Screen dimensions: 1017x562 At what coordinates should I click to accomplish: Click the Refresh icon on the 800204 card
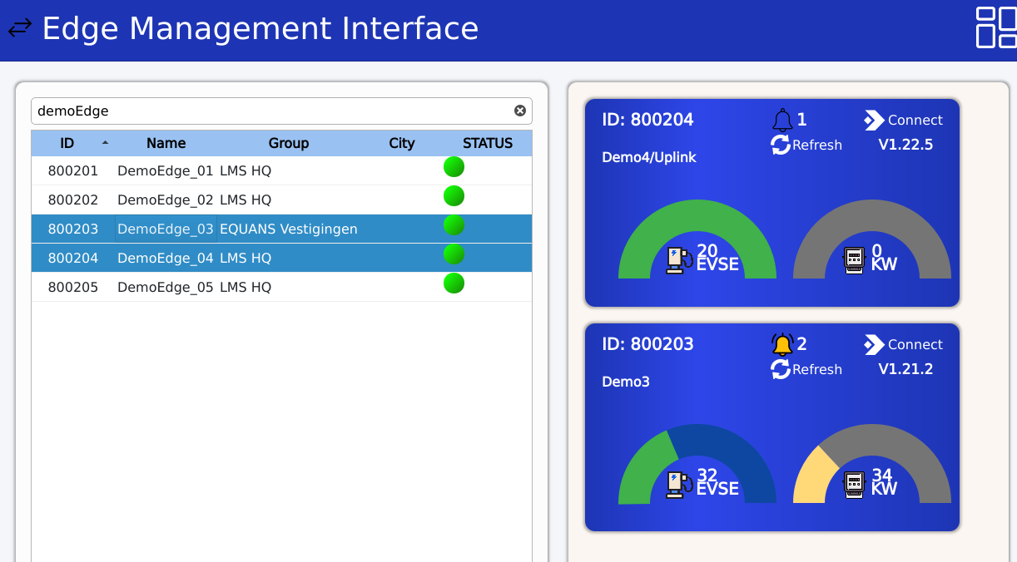tap(779, 145)
